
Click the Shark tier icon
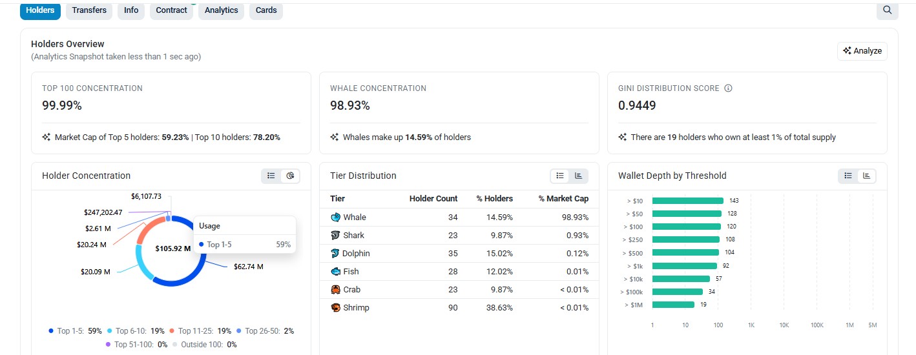tap(335, 236)
